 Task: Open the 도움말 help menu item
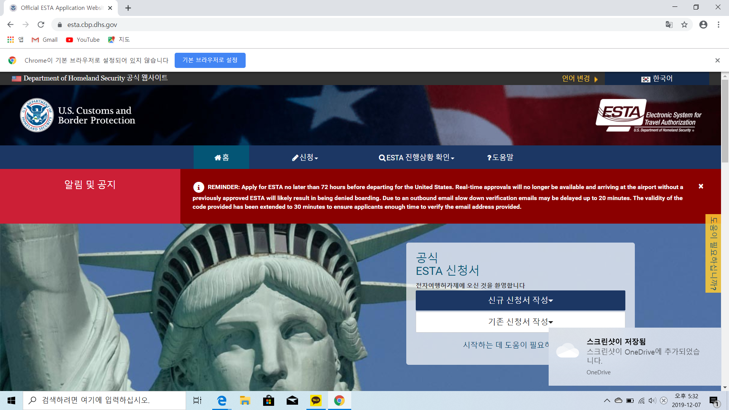[500, 157]
